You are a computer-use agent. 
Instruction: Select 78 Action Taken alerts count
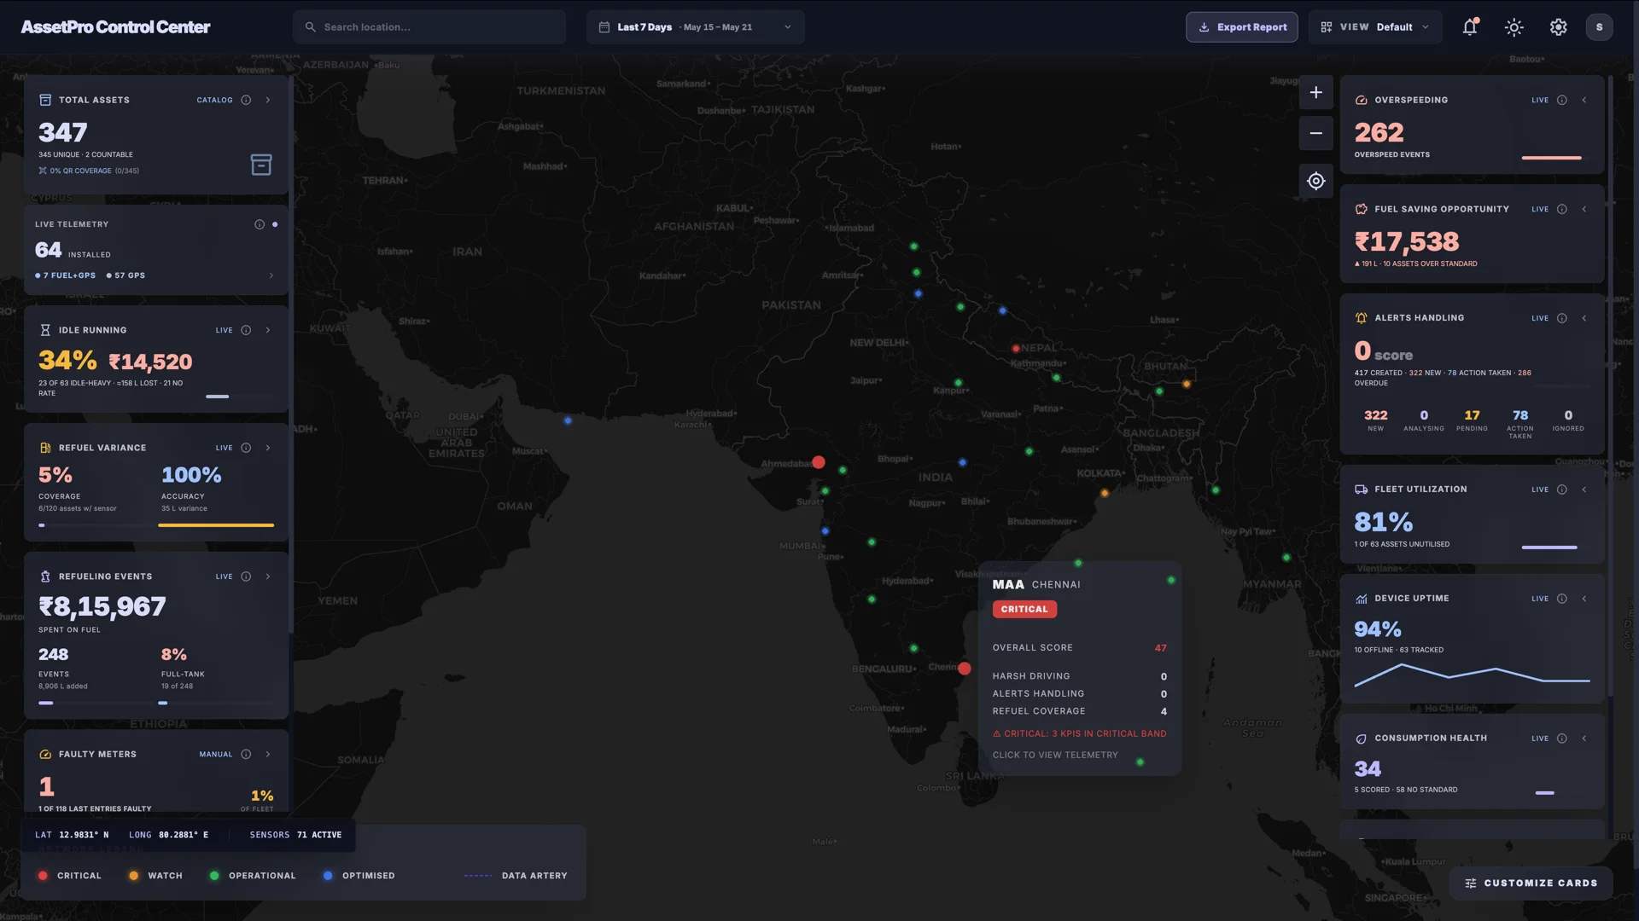1519,424
